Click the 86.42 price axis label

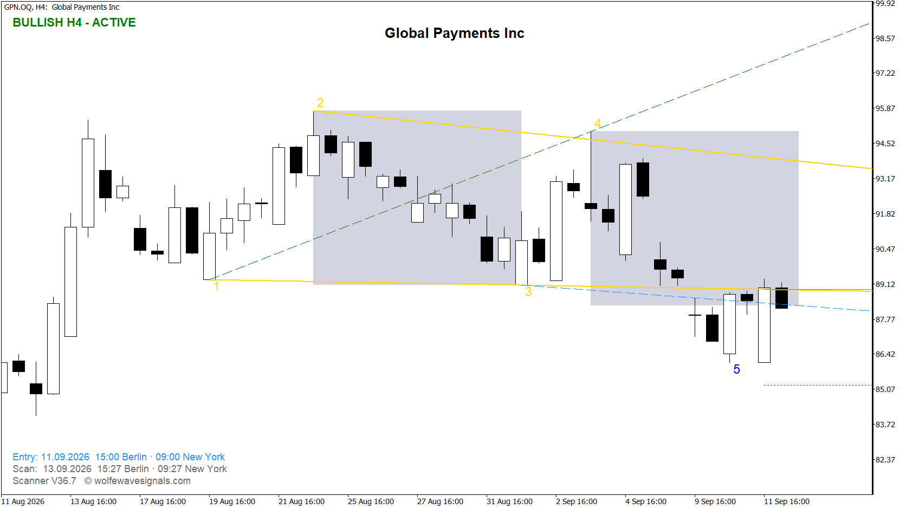(885, 354)
